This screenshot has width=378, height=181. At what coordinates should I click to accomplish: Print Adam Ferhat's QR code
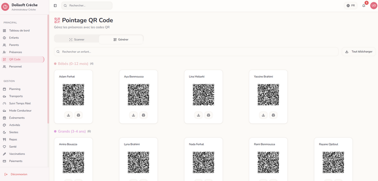pos(78,115)
